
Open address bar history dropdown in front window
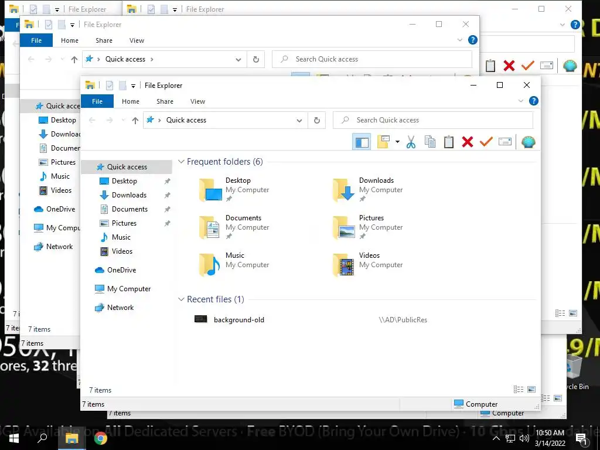[x=299, y=121]
